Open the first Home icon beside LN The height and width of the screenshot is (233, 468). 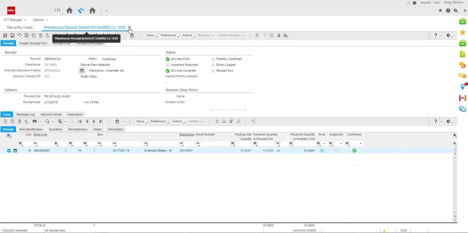(69, 11)
